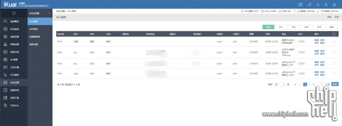Open the per-page 20 rows dropdown
The height and width of the screenshot is (126, 342).
point(280,84)
